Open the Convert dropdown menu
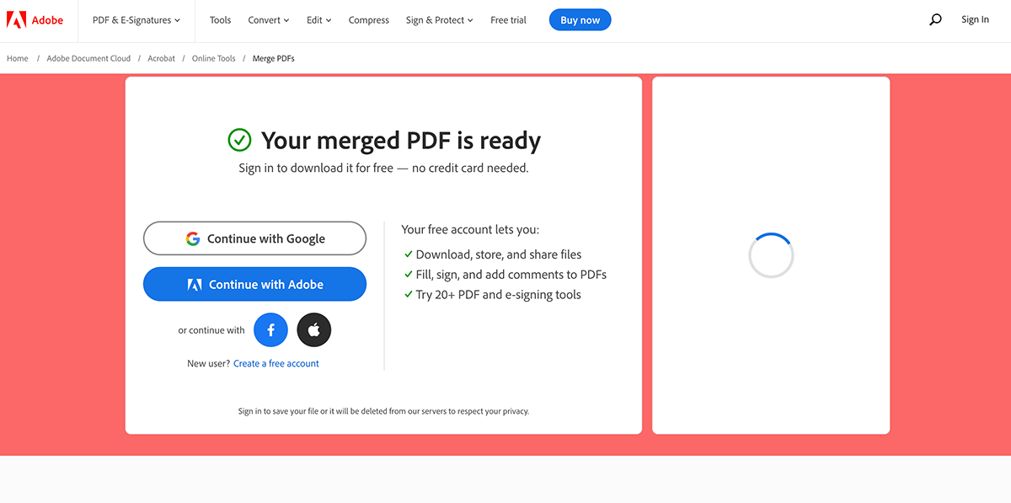 pyautogui.click(x=268, y=20)
